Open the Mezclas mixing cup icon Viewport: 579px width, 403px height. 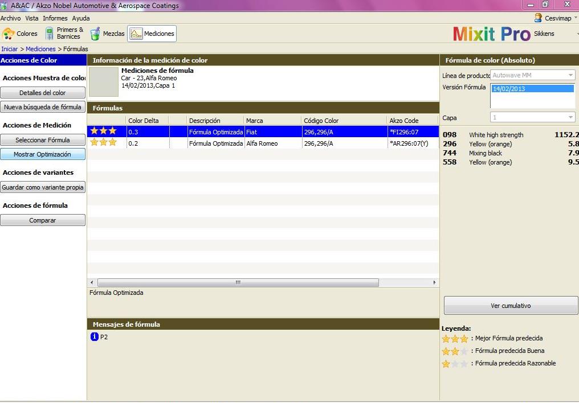pos(95,34)
